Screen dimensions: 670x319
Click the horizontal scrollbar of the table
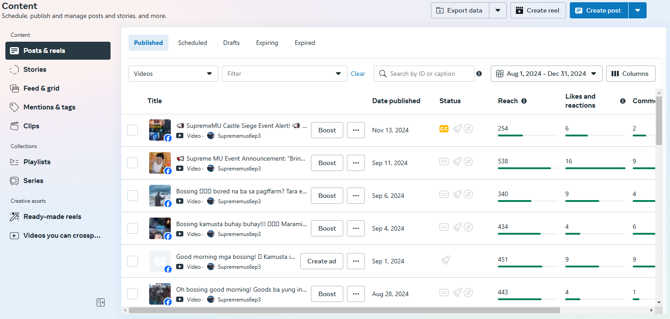click(344, 310)
